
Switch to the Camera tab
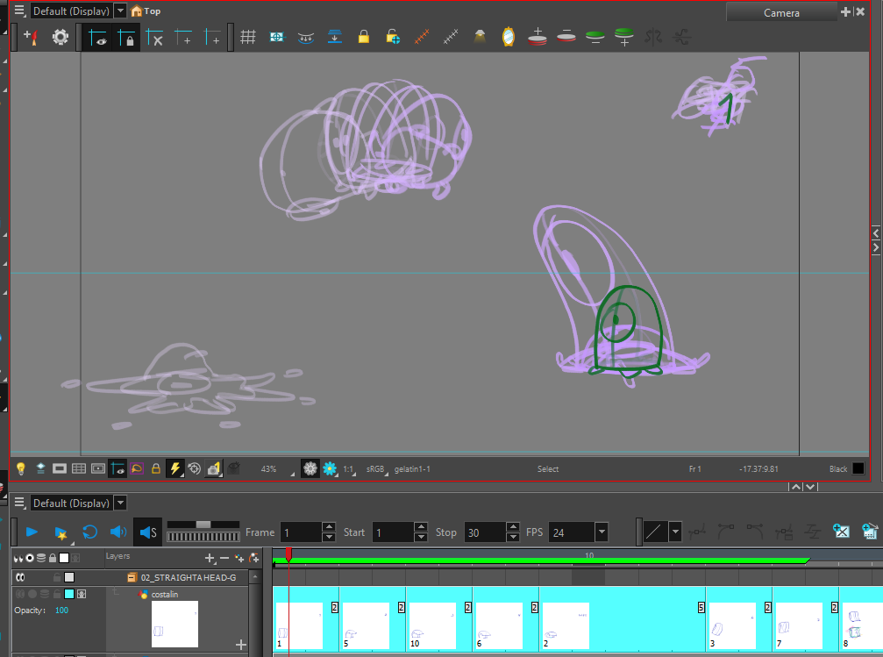[781, 12]
